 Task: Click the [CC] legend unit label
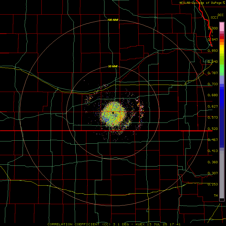click(214, 17)
